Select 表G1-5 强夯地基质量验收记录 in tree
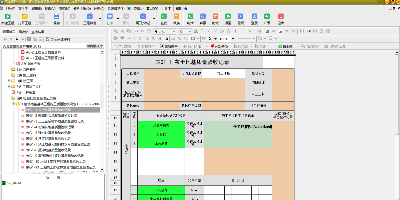The width and height of the screenshot is (400, 200). (x=48, y=133)
